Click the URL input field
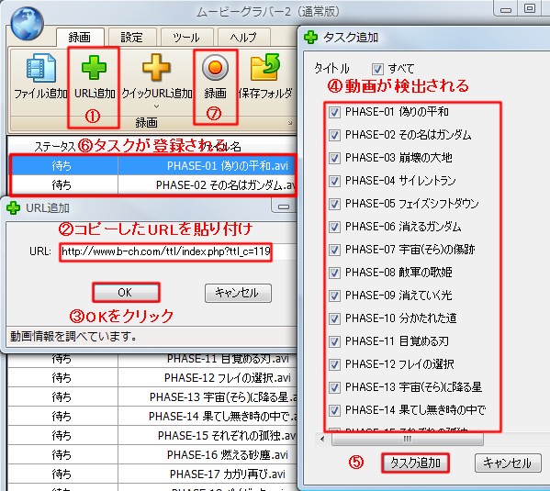Screen dimensions: 550x491 coord(179,251)
